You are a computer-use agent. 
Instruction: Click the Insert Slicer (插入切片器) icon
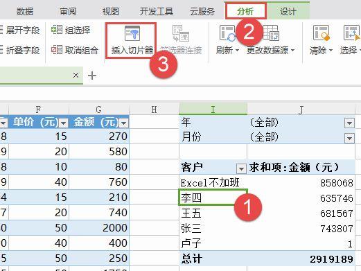pos(132,34)
